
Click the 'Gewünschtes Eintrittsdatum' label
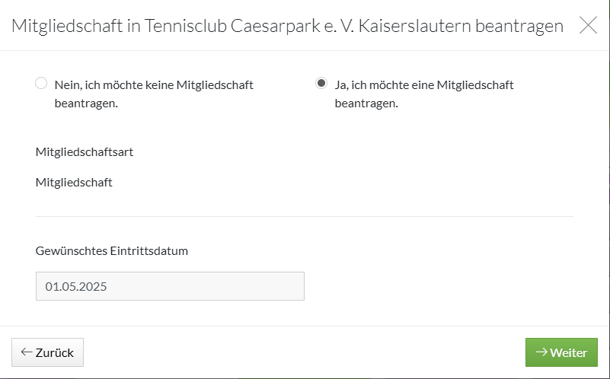tap(112, 250)
